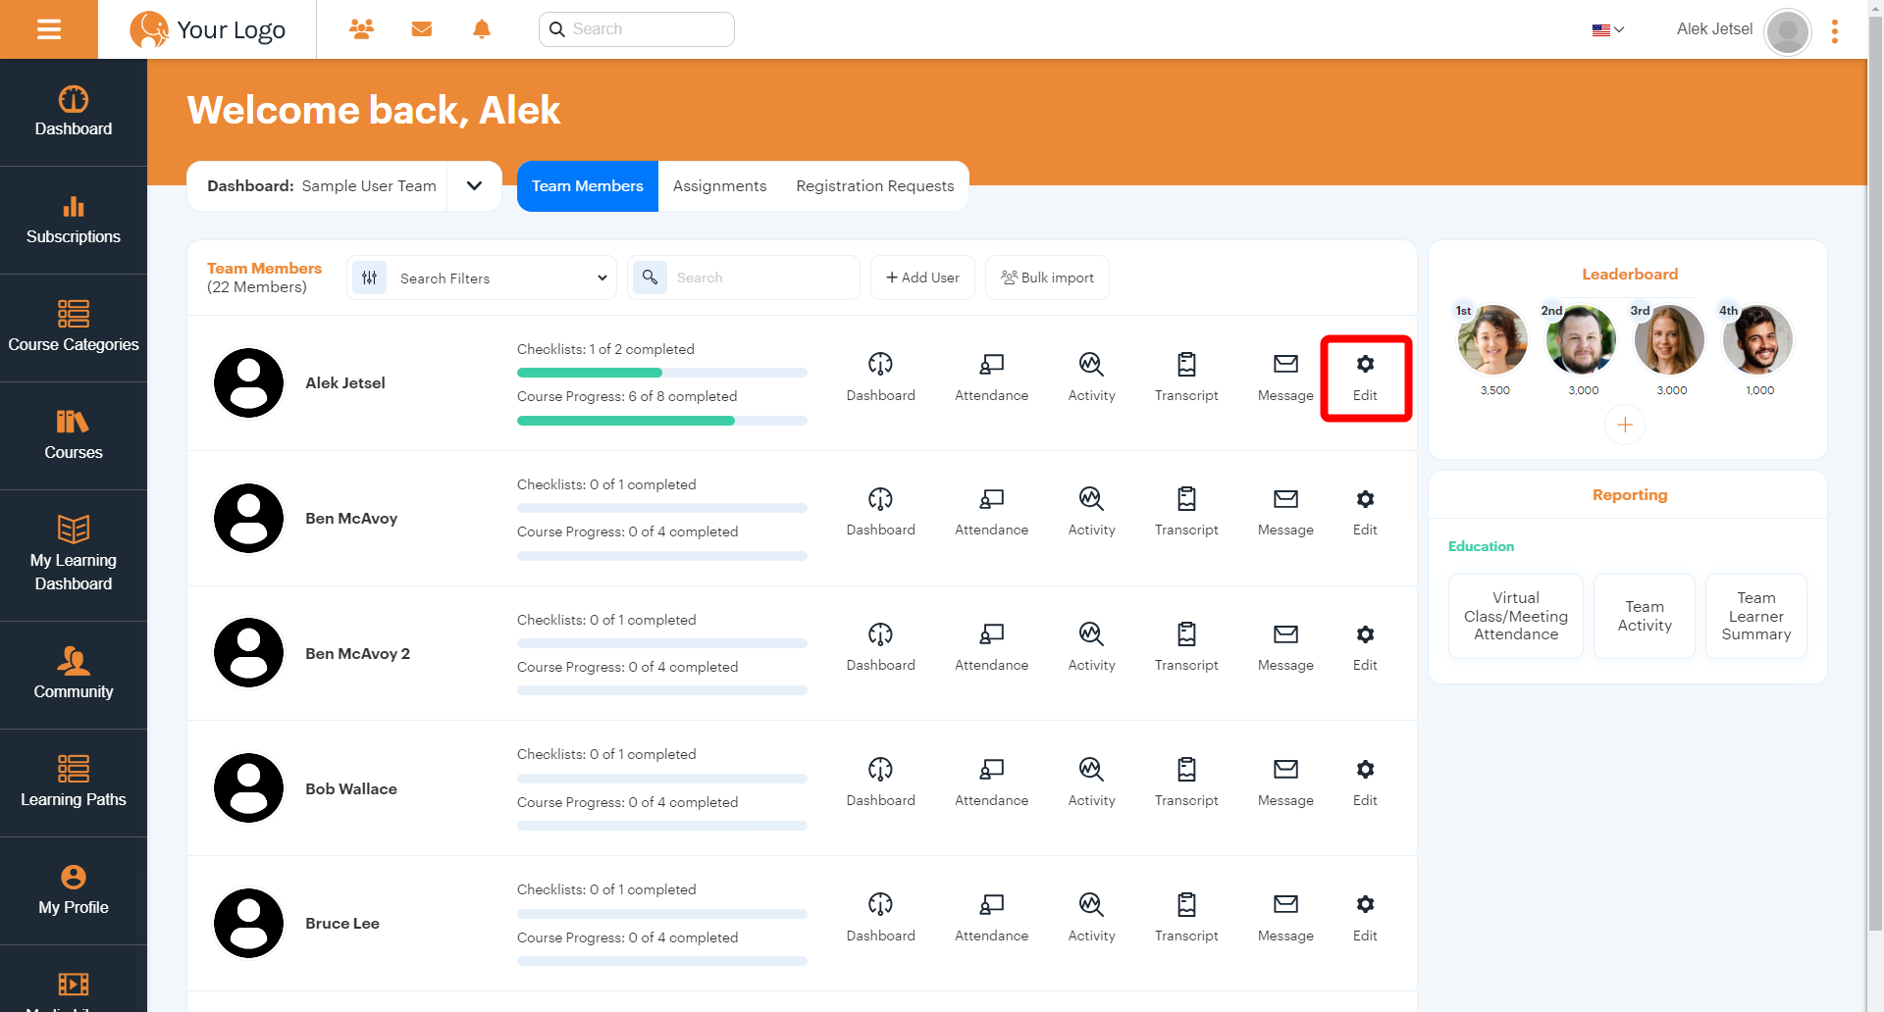Click the 4th place leaderboard photo
This screenshot has height=1012, width=1884.
1757,339
